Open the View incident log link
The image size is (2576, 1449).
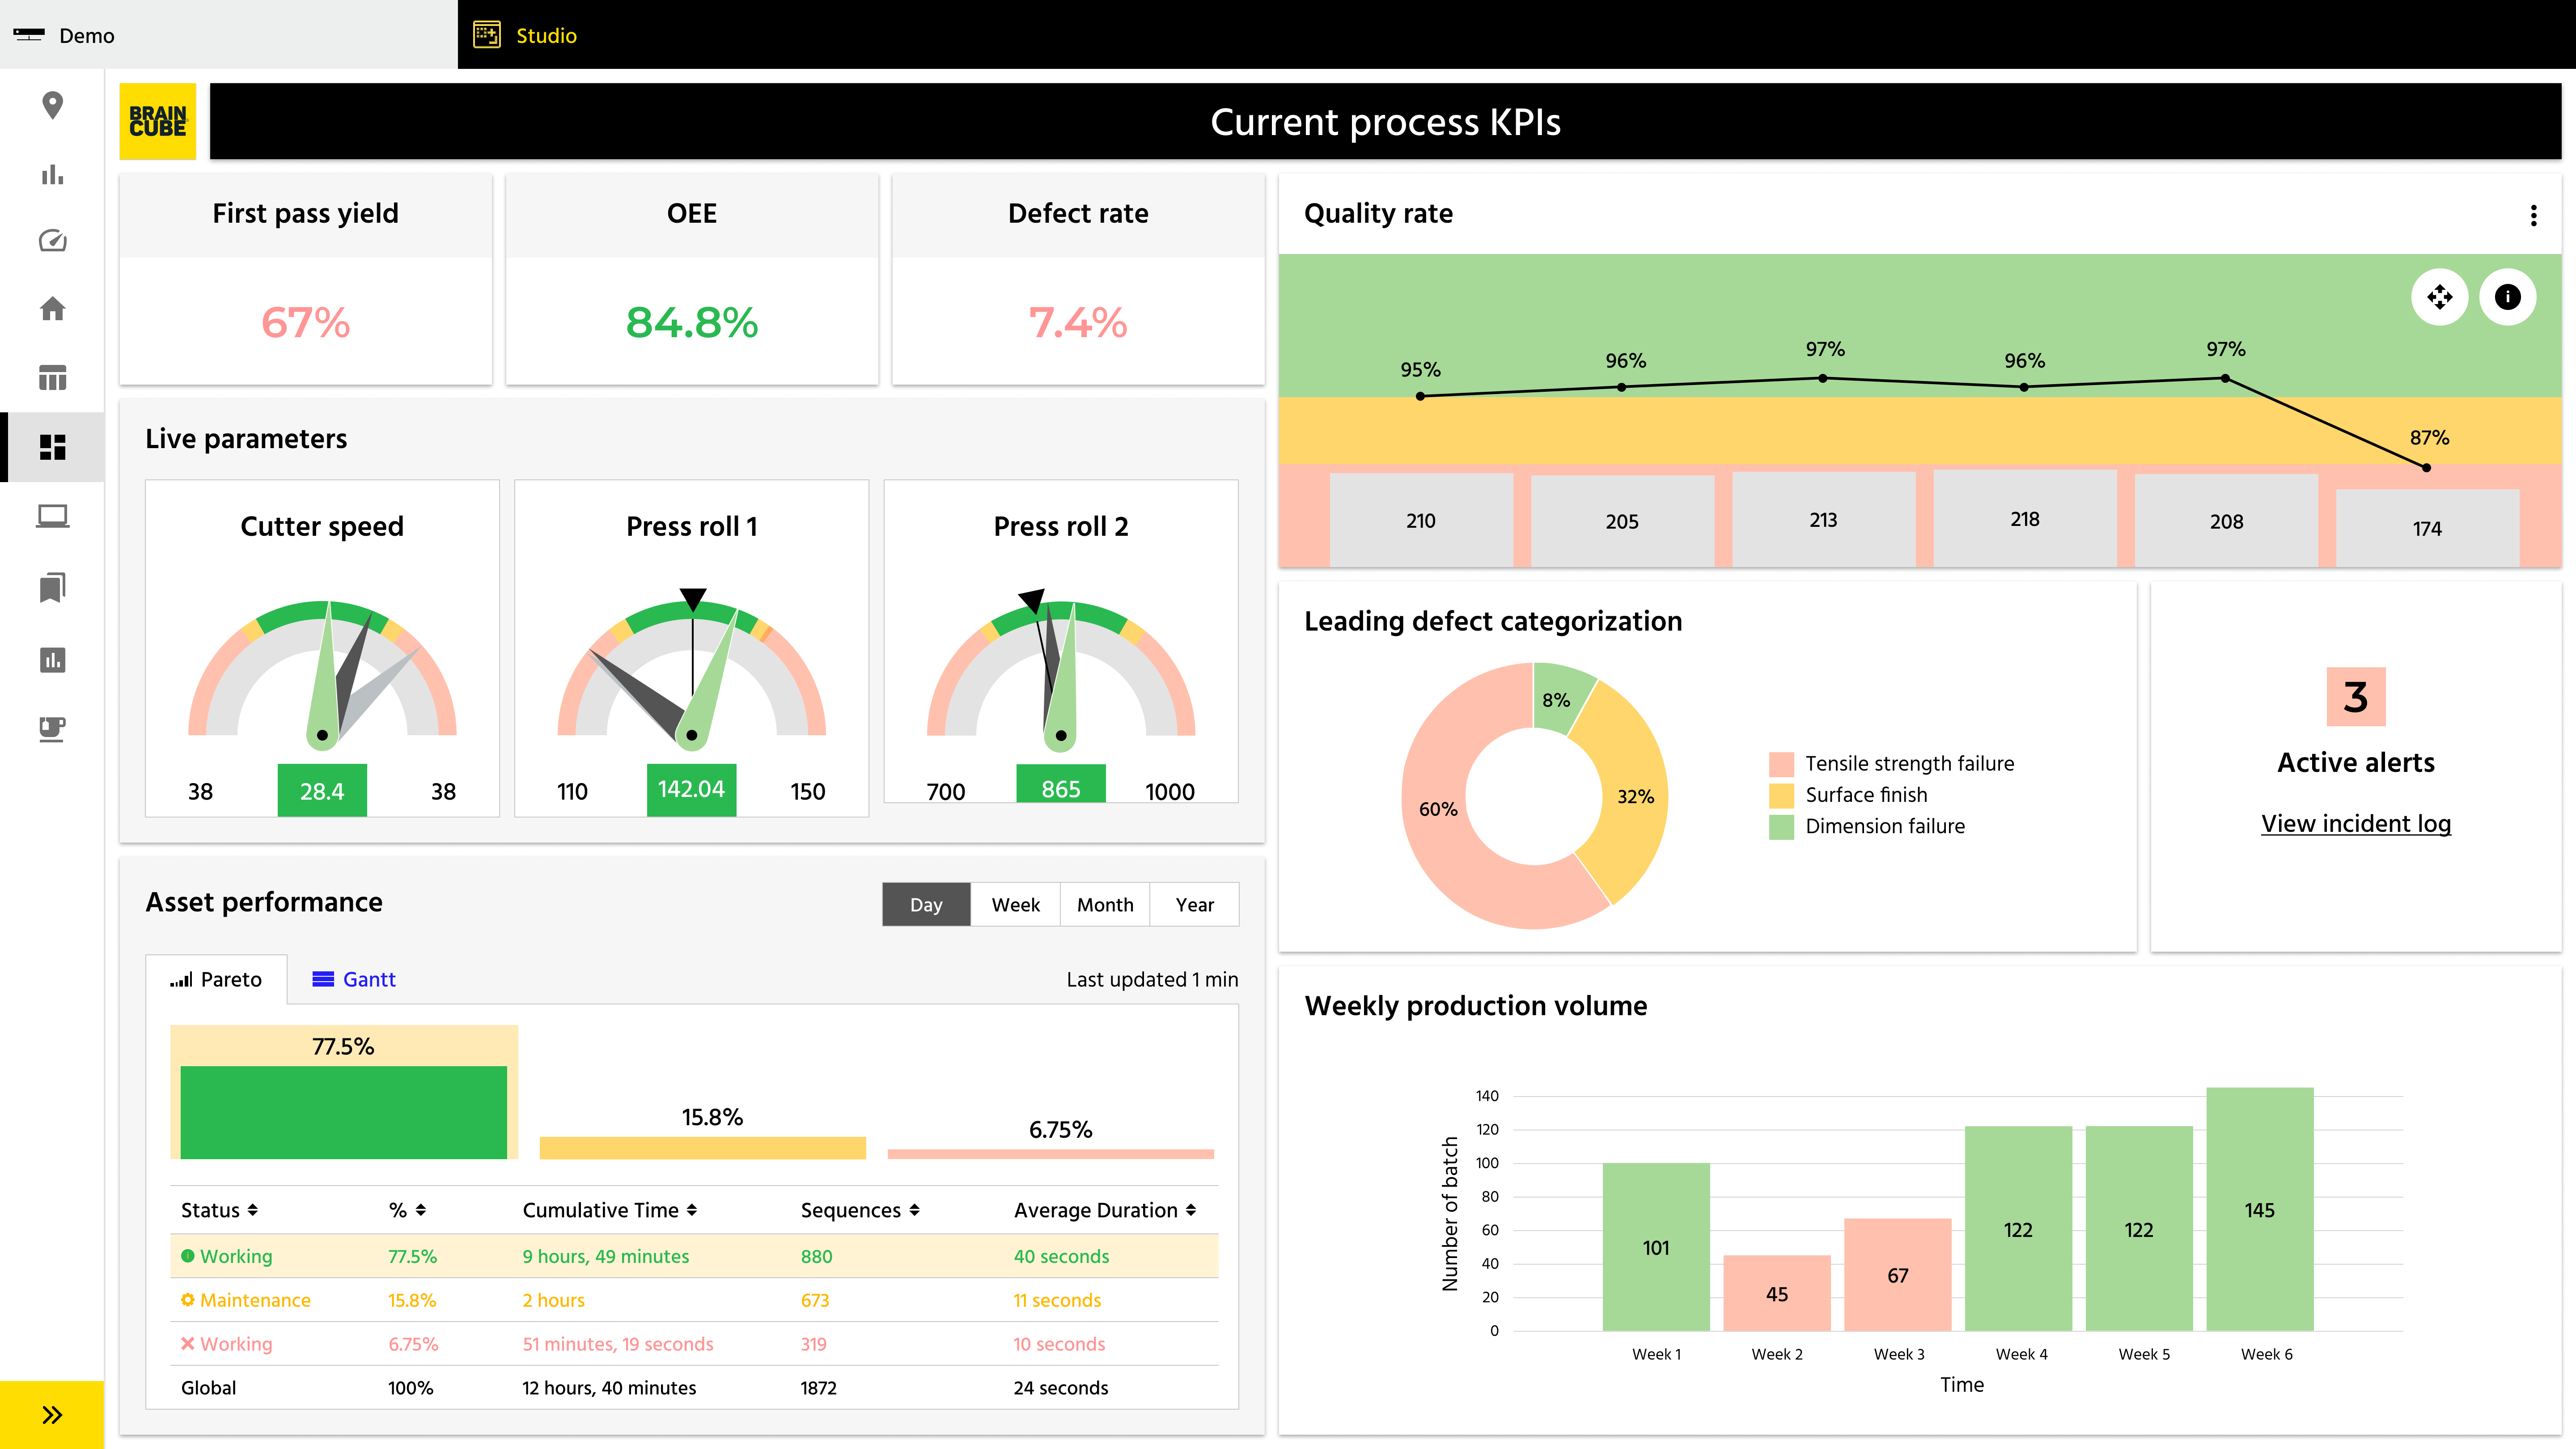coord(2355,823)
